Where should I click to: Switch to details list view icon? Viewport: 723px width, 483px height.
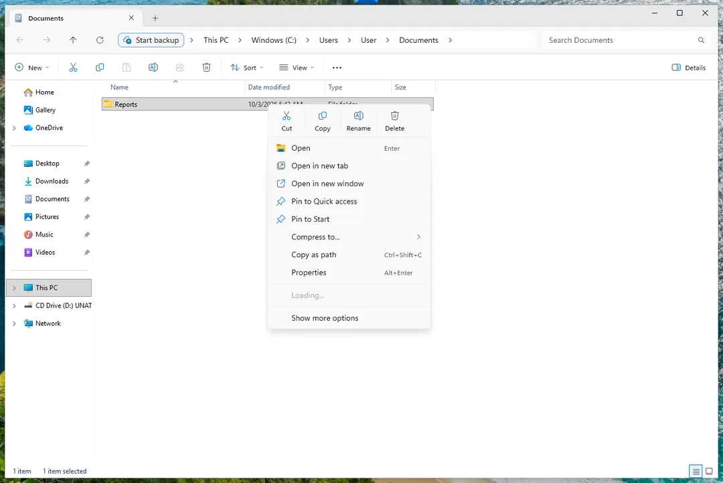coord(696,471)
